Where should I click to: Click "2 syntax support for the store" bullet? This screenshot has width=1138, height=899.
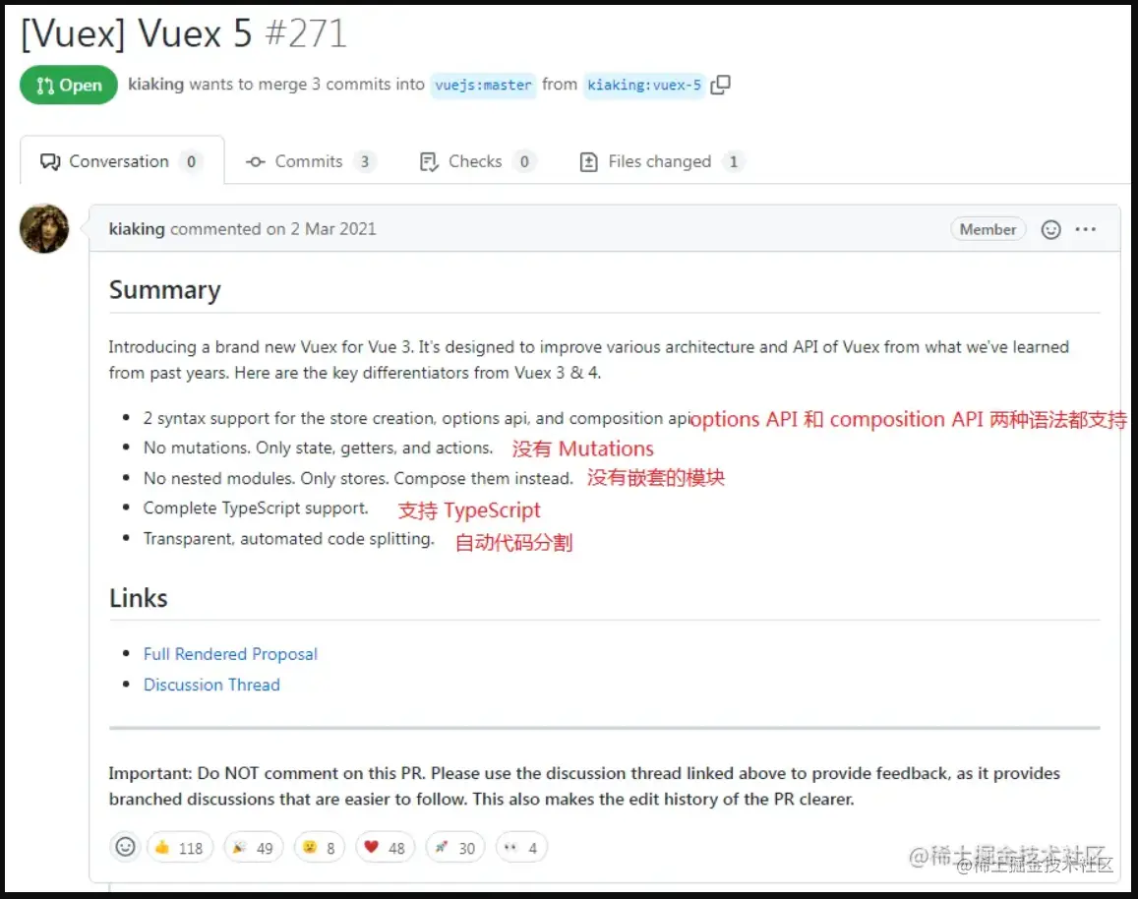[417, 418]
